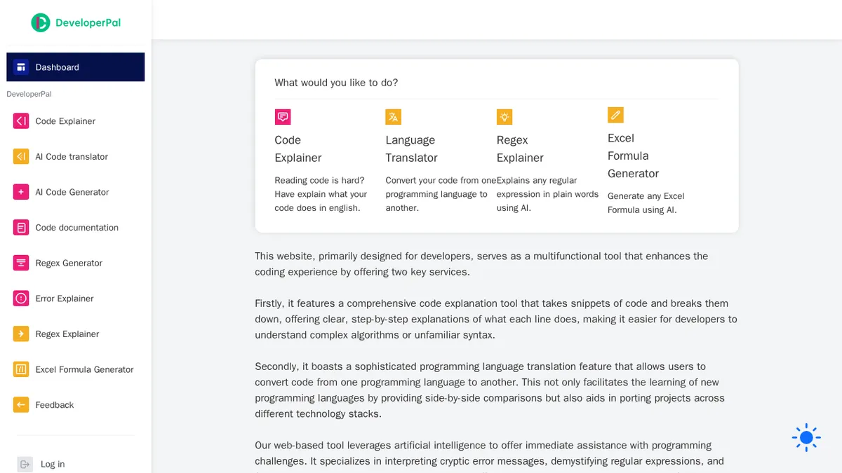Click the Excel Formula Generator pencil icon
This screenshot has height=473, width=842.
[x=615, y=114]
